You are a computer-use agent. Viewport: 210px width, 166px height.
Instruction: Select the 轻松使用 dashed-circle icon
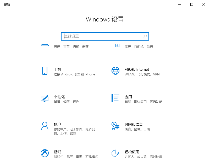(115, 153)
